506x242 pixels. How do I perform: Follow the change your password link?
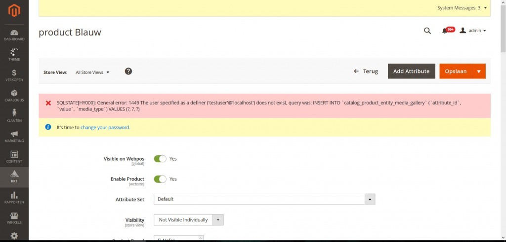pos(105,127)
